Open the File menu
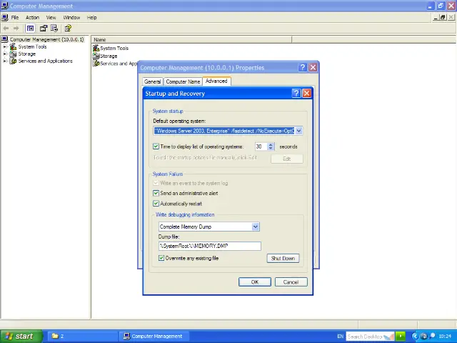 (14, 17)
